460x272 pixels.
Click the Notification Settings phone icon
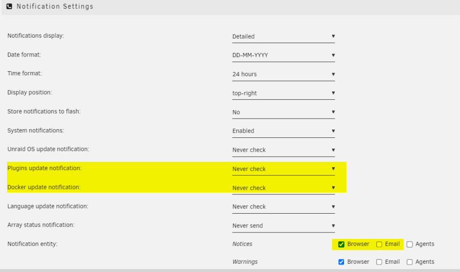coord(9,6)
